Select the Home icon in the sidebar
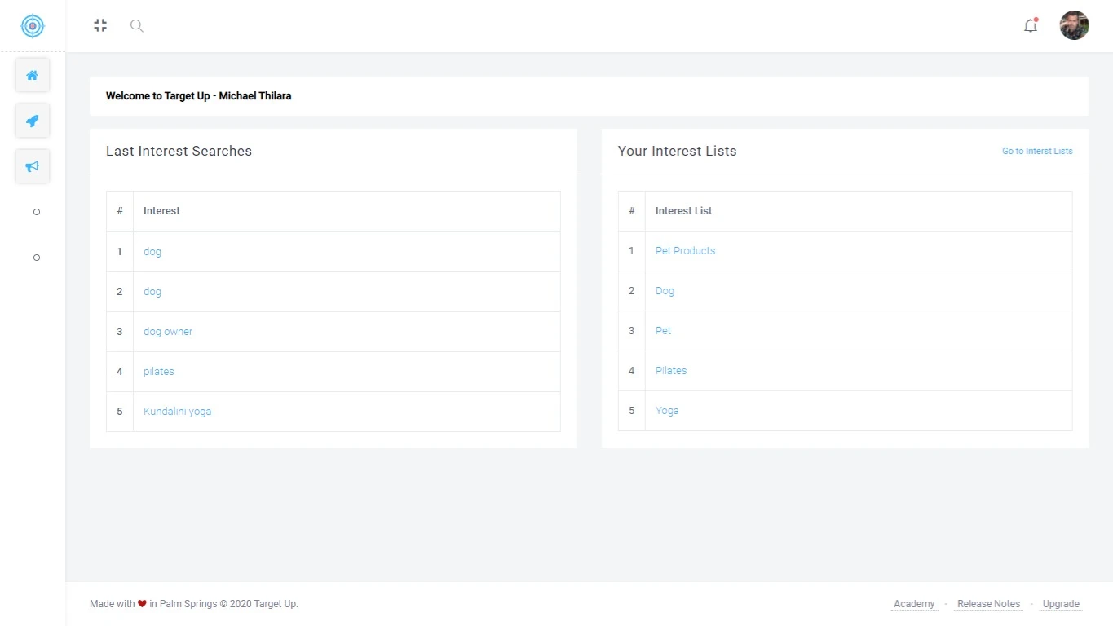Image resolution: width=1113 pixels, height=635 pixels. point(32,74)
